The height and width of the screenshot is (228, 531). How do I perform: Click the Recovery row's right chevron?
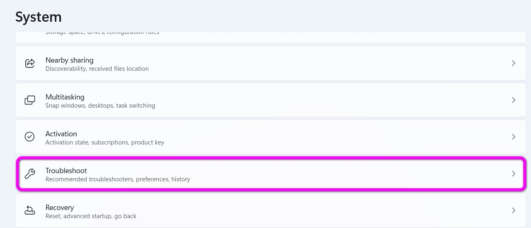[513, 210]
